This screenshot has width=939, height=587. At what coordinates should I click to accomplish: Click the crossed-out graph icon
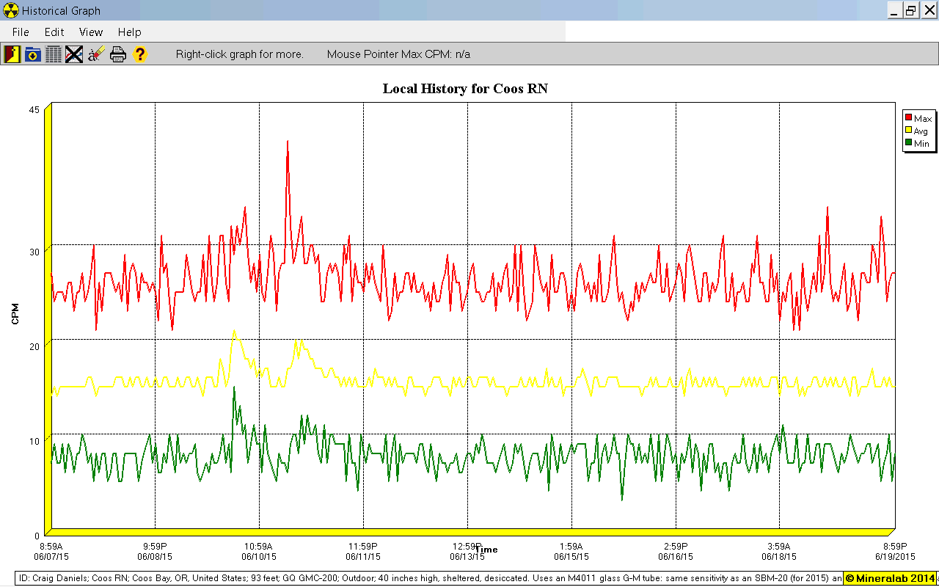[x=74, y=54]
